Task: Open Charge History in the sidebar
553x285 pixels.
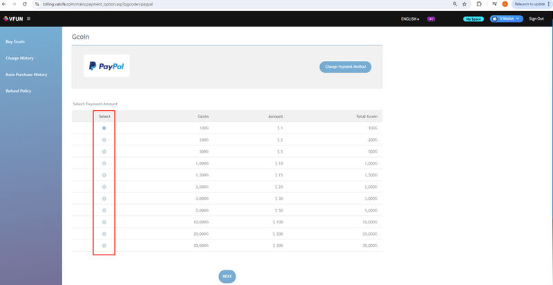Action: (x=20, y=58)
